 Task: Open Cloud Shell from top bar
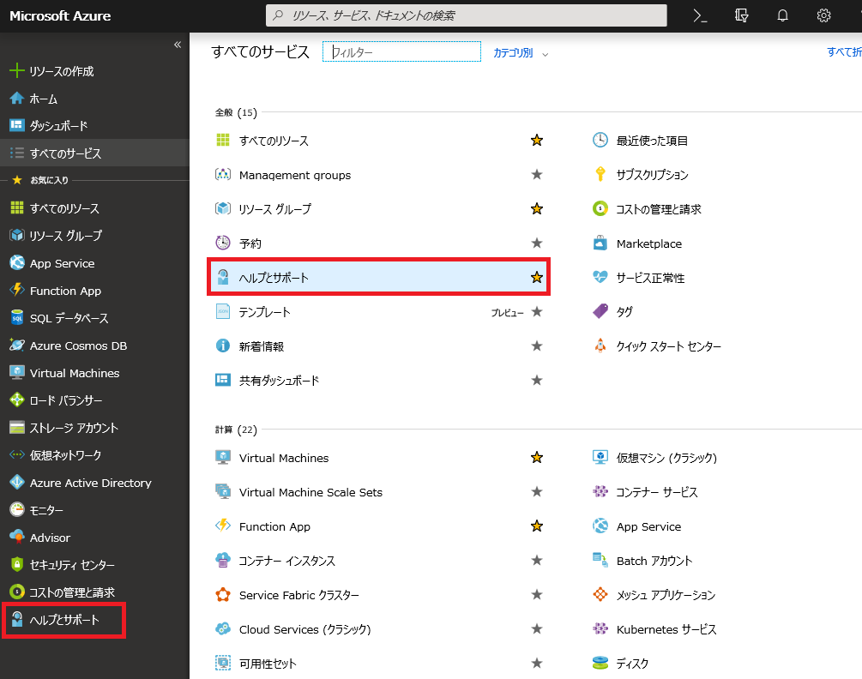pyautogui.click(x=700, y=15)
